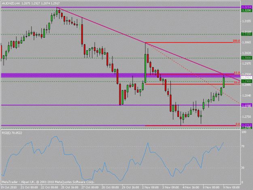Click the 1.2840 price axis value
This screenshot has width=253, height=190.
click(247, 95)
